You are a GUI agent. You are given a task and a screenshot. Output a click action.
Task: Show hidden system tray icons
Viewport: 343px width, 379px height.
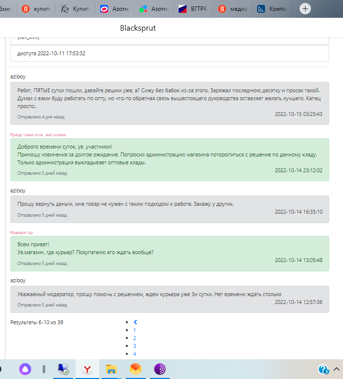click(337, 369)
